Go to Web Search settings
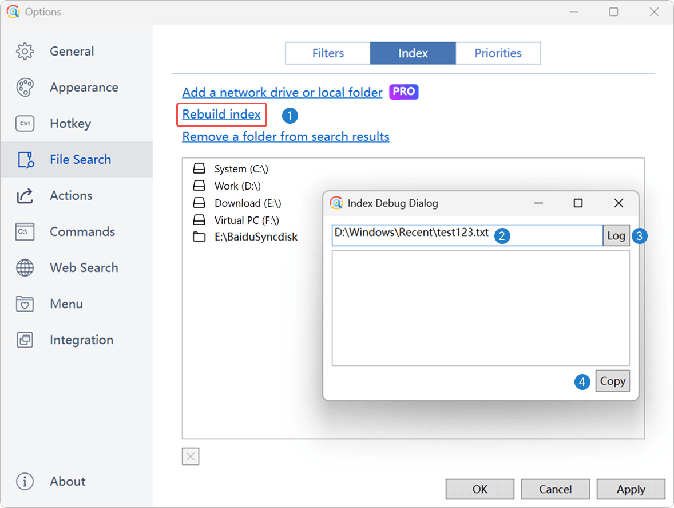 (x=77, y=267)
